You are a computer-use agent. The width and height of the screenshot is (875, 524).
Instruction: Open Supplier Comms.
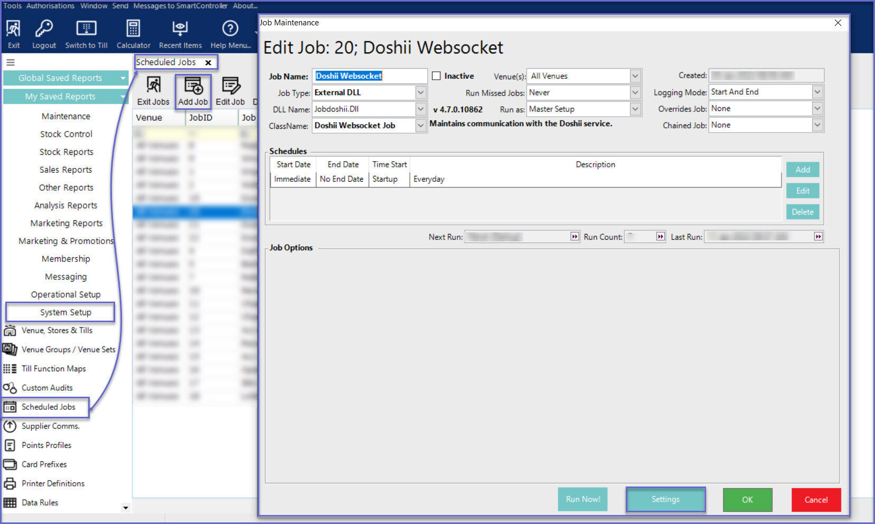(50, 426)
